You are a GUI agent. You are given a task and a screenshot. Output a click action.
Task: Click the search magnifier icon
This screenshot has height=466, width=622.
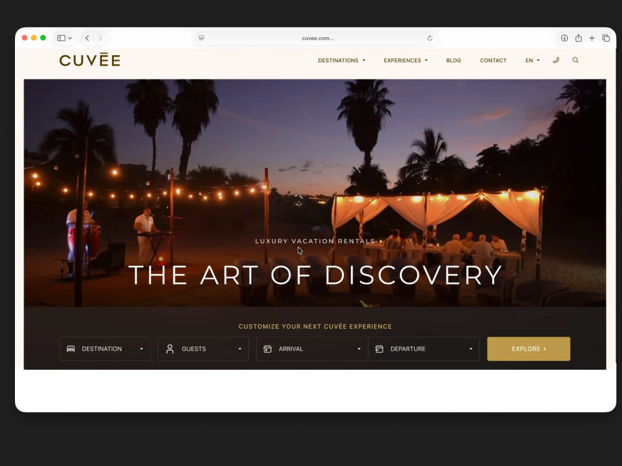(575, 60)
